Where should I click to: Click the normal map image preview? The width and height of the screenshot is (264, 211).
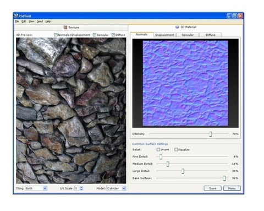(x=185, y=83)
